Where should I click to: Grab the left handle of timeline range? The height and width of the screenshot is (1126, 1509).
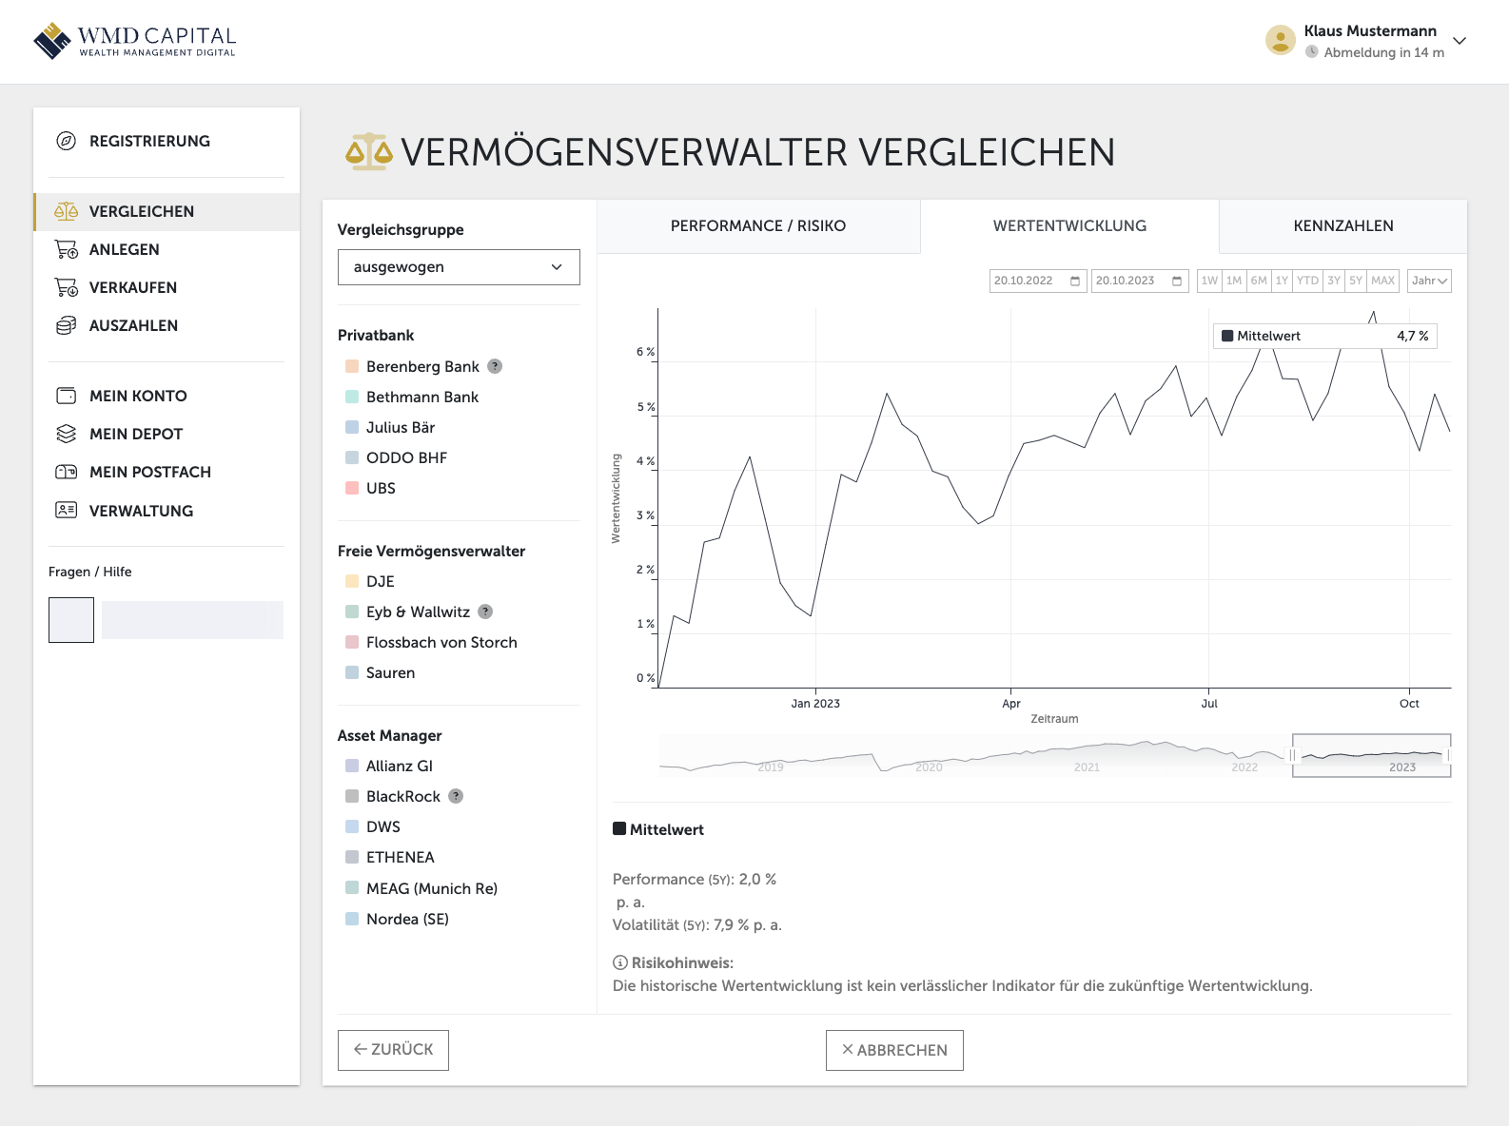[1292, 755]
